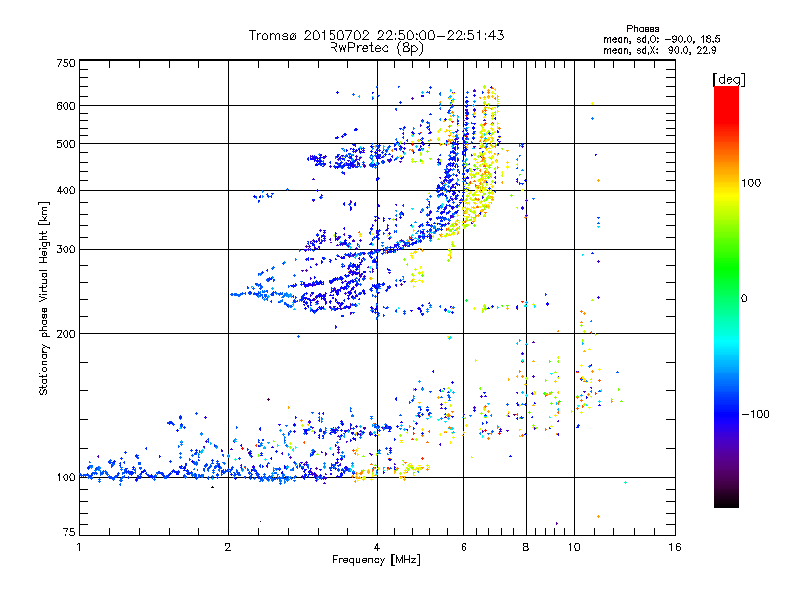
Task: Click the phase colorbar gradient
Action: click(727, 297)
